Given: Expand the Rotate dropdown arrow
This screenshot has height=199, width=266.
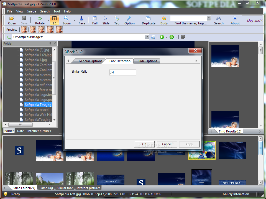Looking at the screenshot, I should 48,20.
